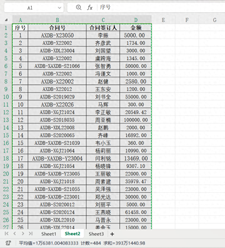
Task: Go to previous sheet arrow
Action: coord(15,233)
